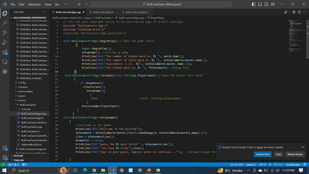The height and width of the screenshot is (174, 309).
Task: Collapse the Source folder
Action: coord(22,100)
